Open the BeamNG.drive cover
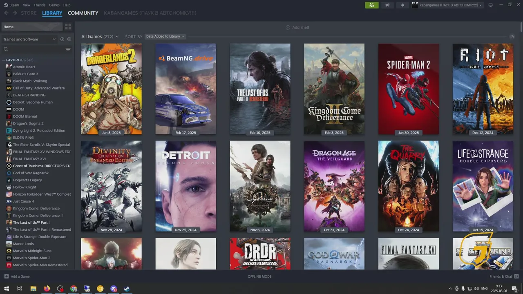523x294 pixels. (x=186, y=89)
